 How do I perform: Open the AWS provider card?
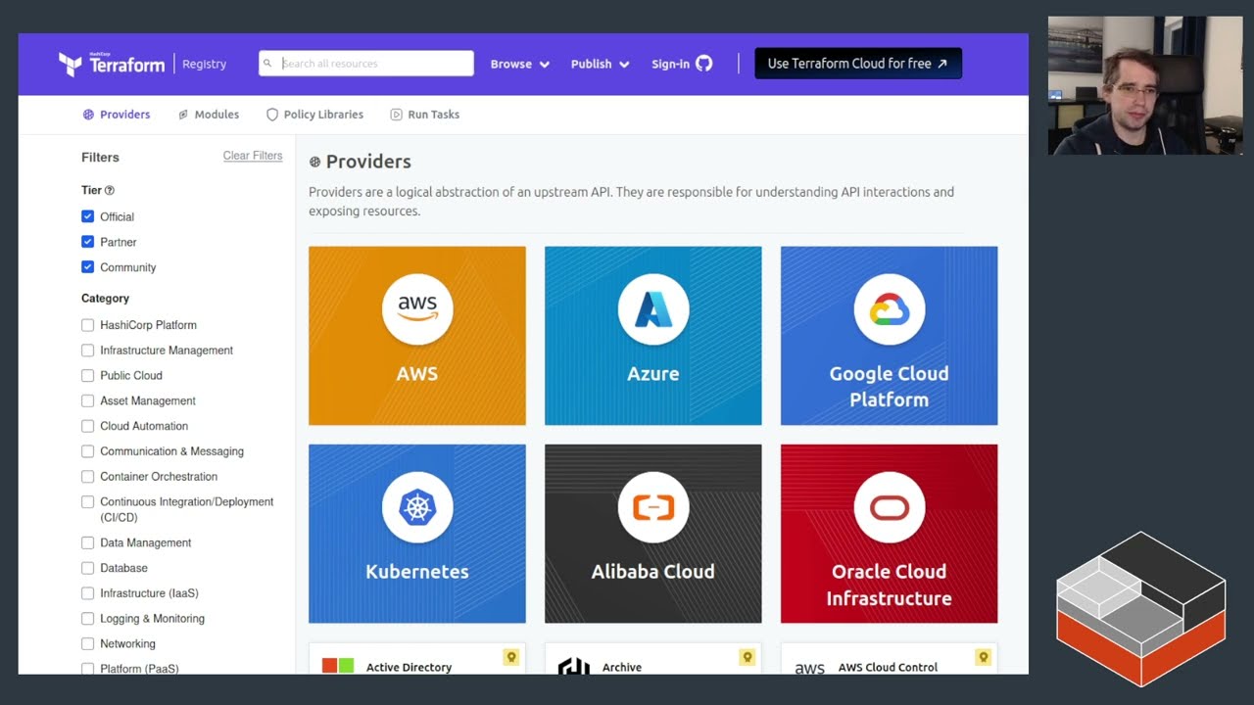(x=417, y=336)
